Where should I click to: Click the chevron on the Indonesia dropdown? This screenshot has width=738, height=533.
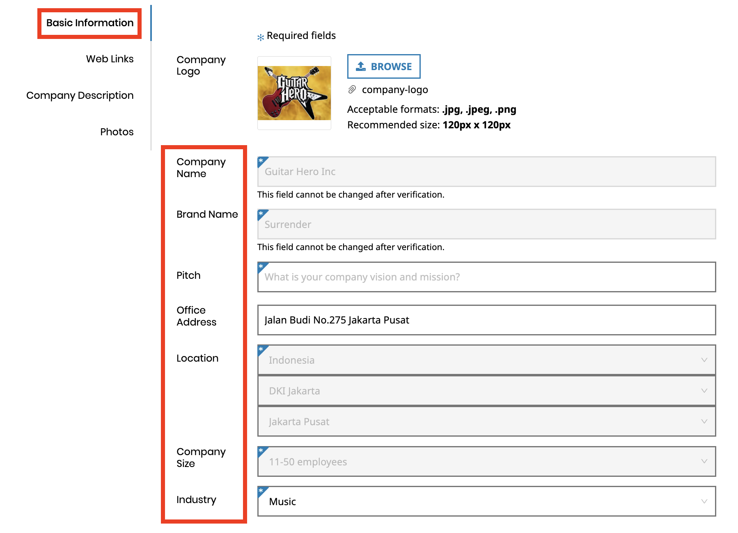point(704,360)
